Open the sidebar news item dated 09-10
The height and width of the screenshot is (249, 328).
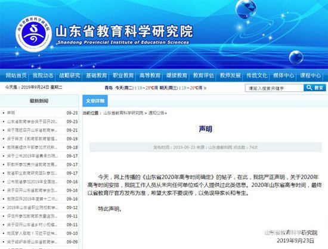tap(32, 233)
